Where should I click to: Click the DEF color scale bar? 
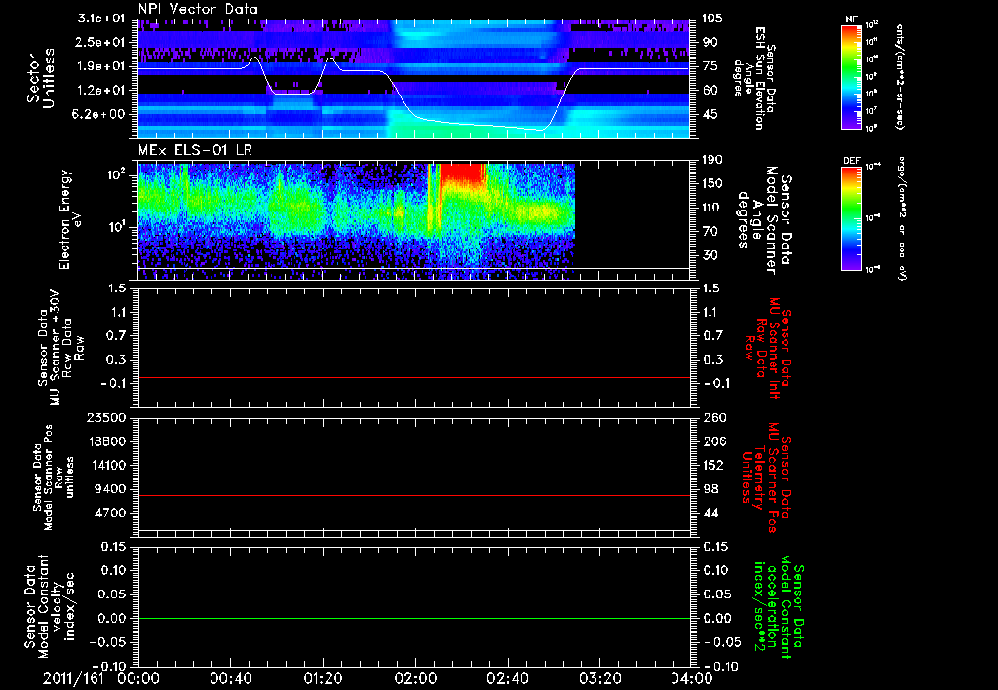(x=852, y=218)
